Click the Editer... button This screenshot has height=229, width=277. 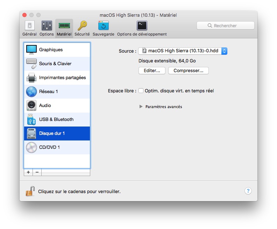point(152,71)
